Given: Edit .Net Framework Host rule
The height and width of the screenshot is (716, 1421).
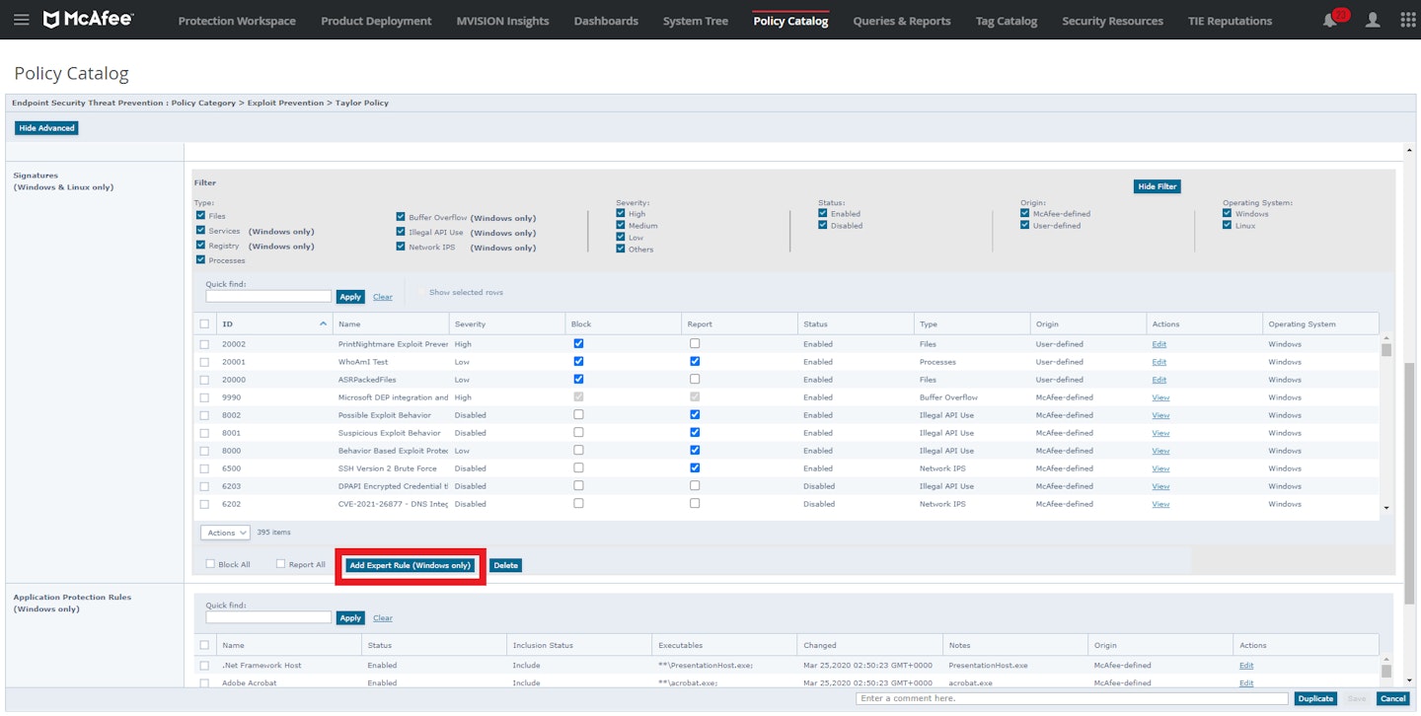Looking at the screenshot, I should point(1246,666).
